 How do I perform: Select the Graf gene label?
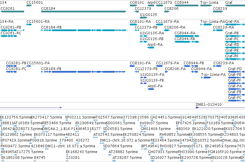click(229, 3)
